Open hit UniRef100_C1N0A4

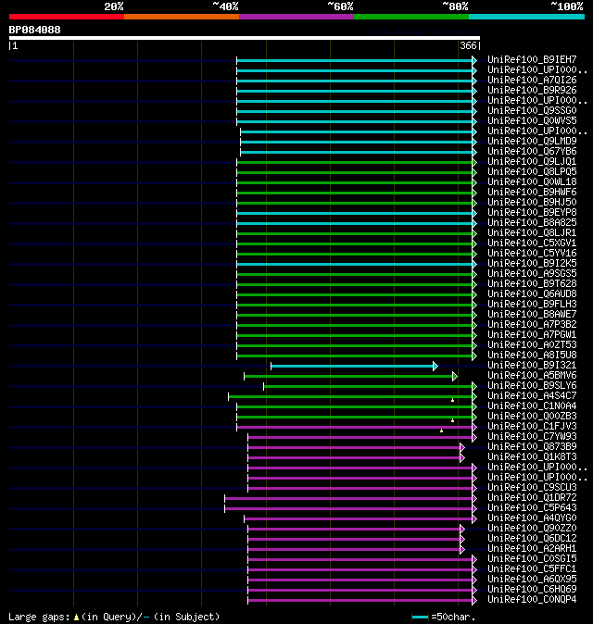pyautogui.click(x=532, y=406)
